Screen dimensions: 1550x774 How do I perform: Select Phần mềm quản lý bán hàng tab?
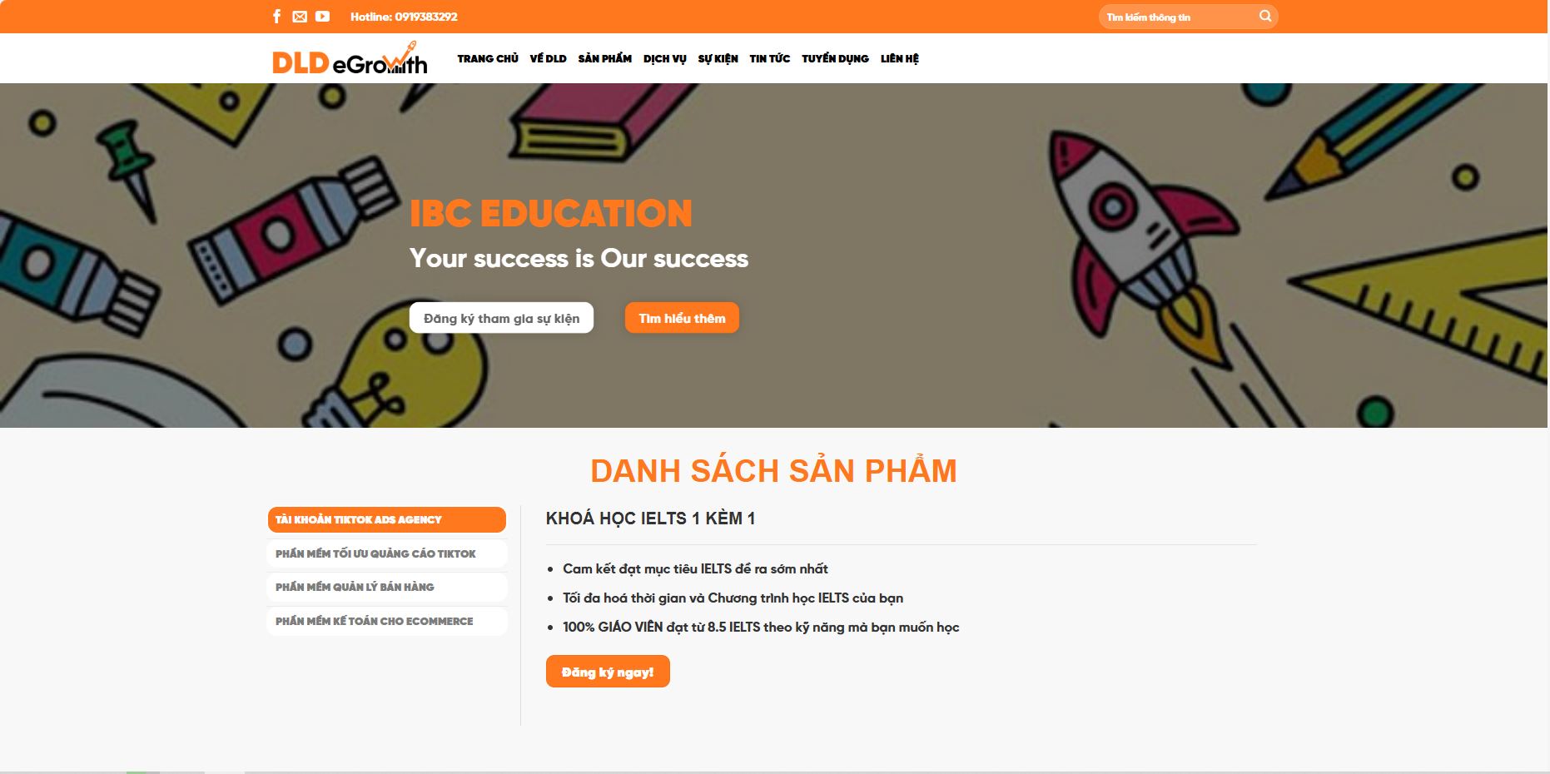click(x=387, y=587)
